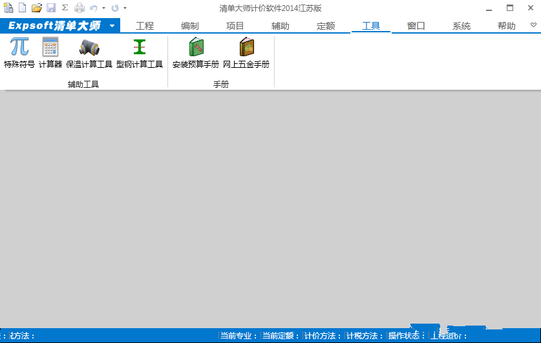Launch the 计算器 calculator tool
This screenshot has width=541, height=343.
point(50,53)
